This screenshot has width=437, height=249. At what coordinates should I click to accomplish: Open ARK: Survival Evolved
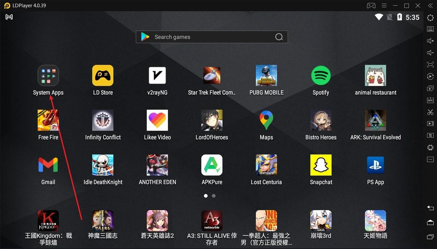(376, 120)
